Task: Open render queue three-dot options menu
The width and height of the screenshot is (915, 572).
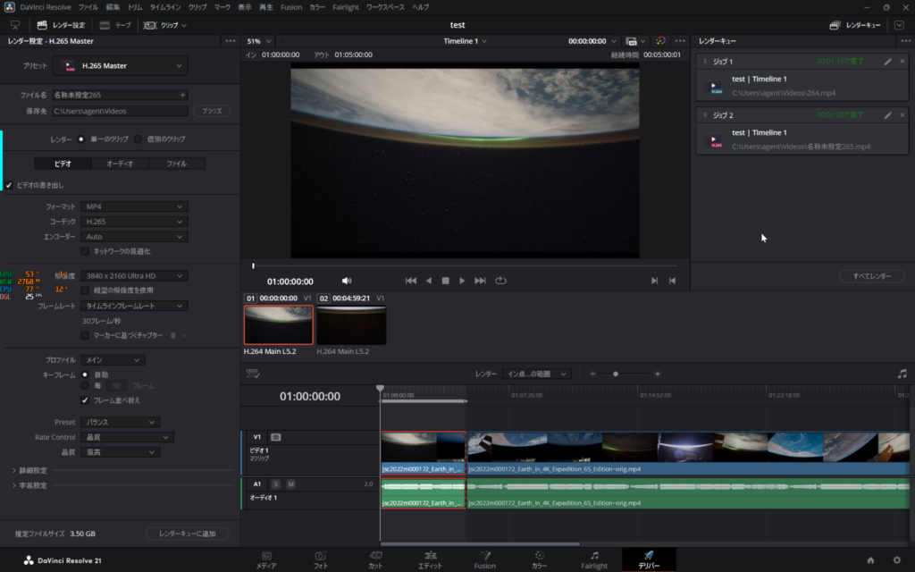Action: 905,41
